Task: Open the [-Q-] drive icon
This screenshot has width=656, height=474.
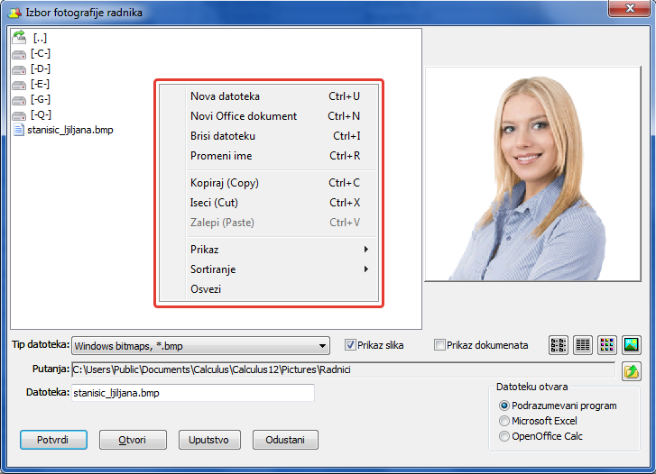Action: pos(19,114)
